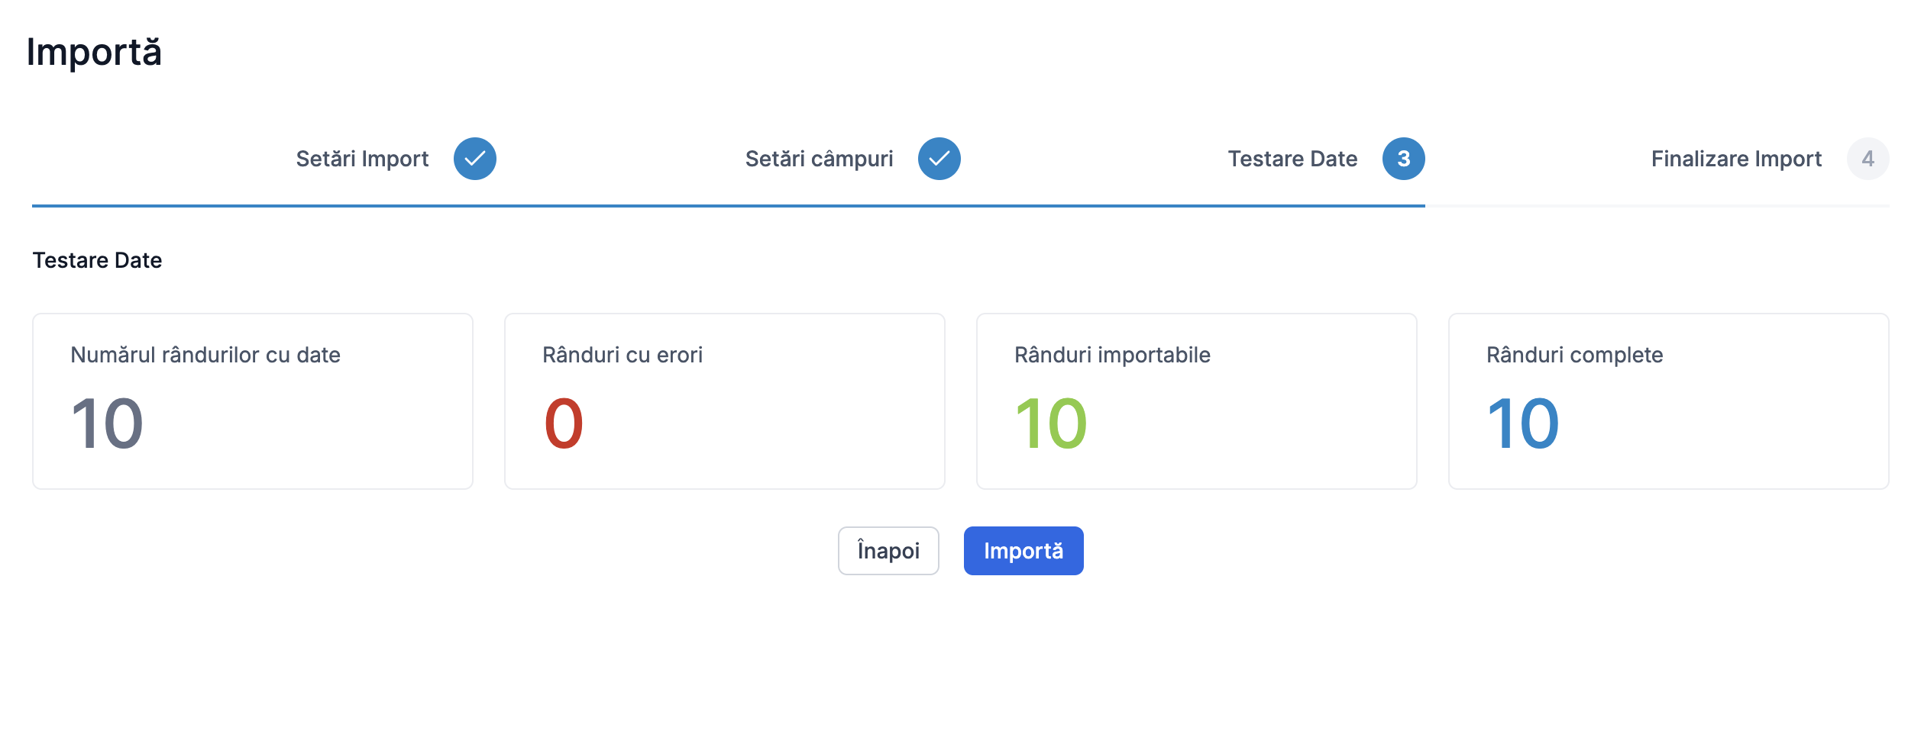Open the Setări câmpuri step label
The image size is (1908, 737).
(x=819, y=159)
